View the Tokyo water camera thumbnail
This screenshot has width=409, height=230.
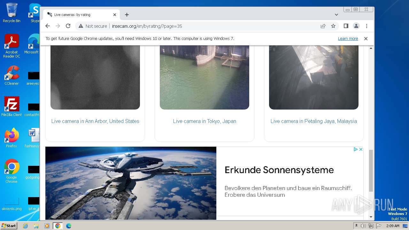[x=204, y=77]
